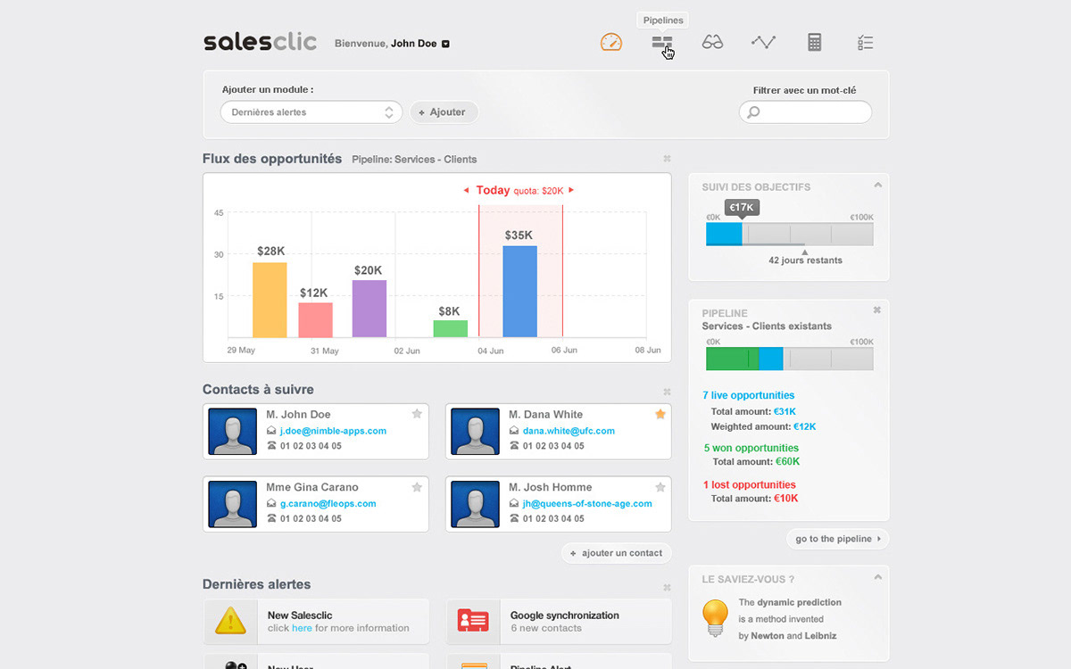The height and width of the screenshot is (669, 1071).
Task: Open Dana White's avatar thumbnail
Action: tap(476, 432)
